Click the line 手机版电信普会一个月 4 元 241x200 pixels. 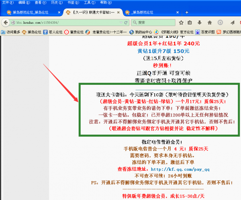pyautogui.click(x=166, y=149)
